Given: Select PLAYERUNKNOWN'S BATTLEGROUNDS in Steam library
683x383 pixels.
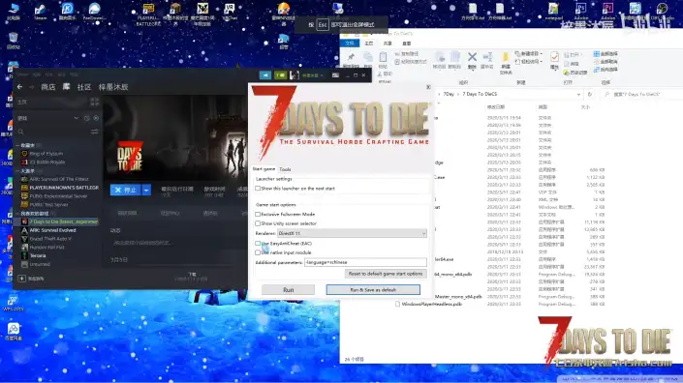Looking at the screenshot, I should click(64, 188).
